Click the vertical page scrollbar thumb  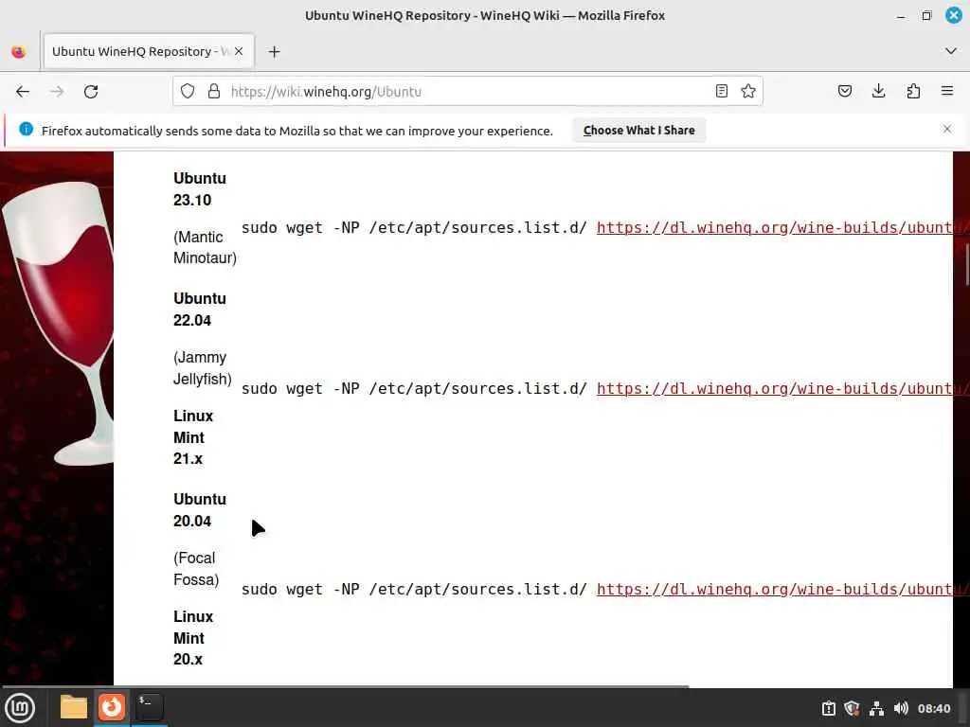pyautogui.click(x=966, y=263)
